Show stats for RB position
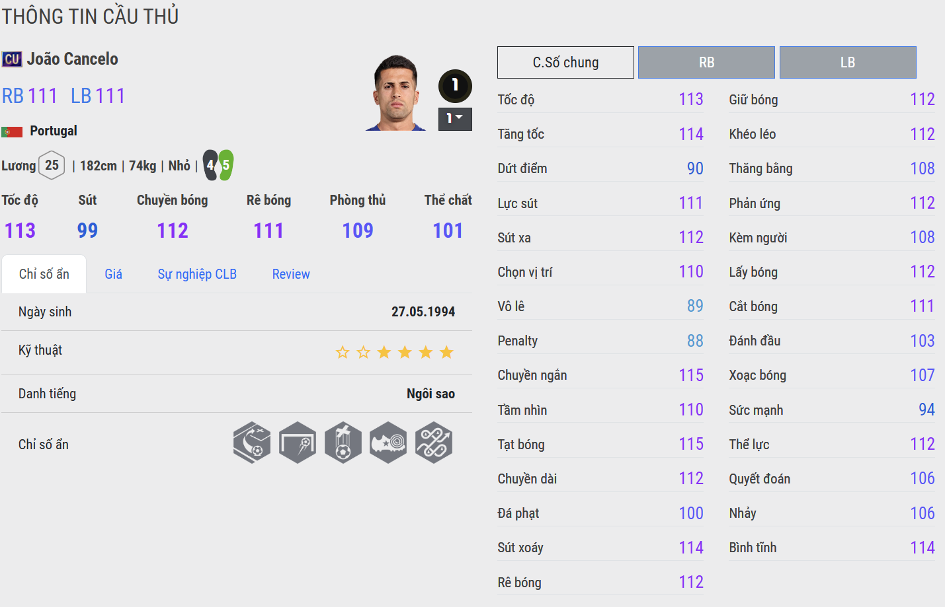This screenshot has height=607, width=945. click(x=706, y=63)
